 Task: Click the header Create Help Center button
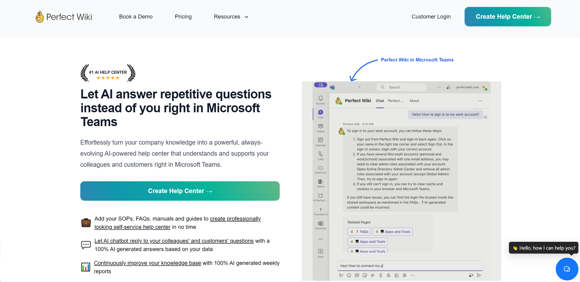[x=507, y=17]
